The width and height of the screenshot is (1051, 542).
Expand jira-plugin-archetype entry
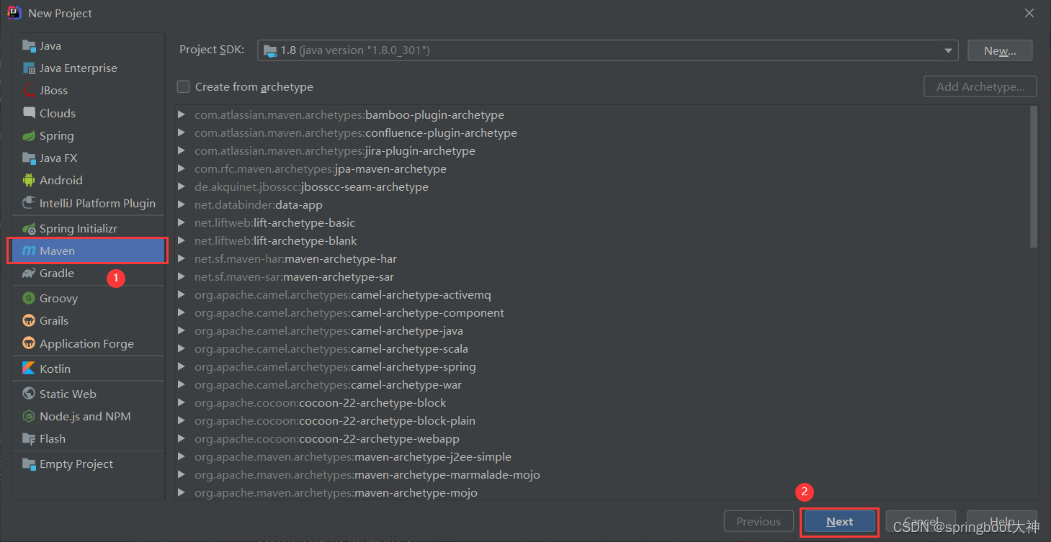pos(182,151)
